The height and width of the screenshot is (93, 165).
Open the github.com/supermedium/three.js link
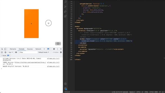coord(30,63)
